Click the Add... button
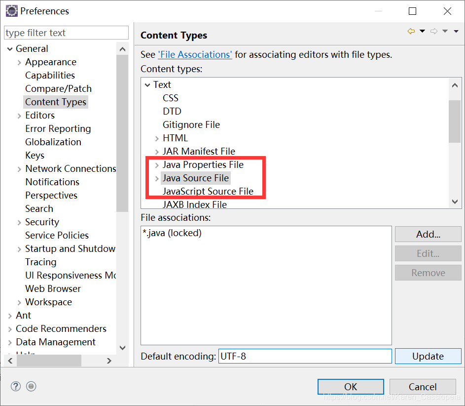This screenshot has height=406, width=465. click(428, 234)
